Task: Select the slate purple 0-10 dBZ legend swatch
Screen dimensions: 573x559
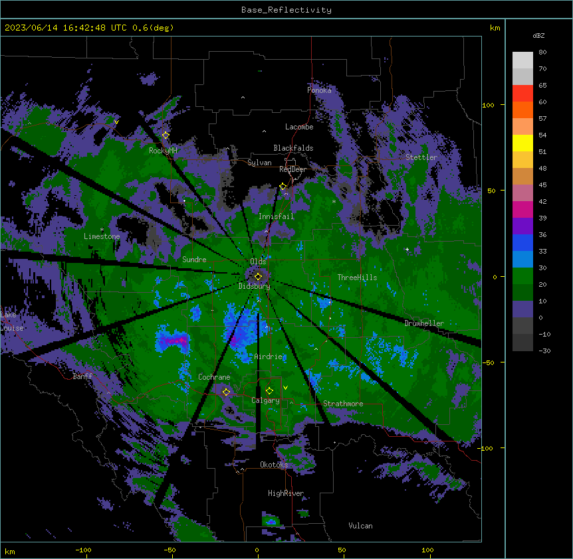Action: click(522, 309)
